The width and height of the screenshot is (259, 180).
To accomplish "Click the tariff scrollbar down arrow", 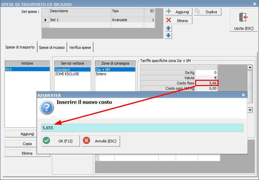I will coord(250,110).
